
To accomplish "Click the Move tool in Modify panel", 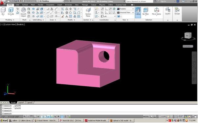I will pyautogui.click(x=71, y=9).
